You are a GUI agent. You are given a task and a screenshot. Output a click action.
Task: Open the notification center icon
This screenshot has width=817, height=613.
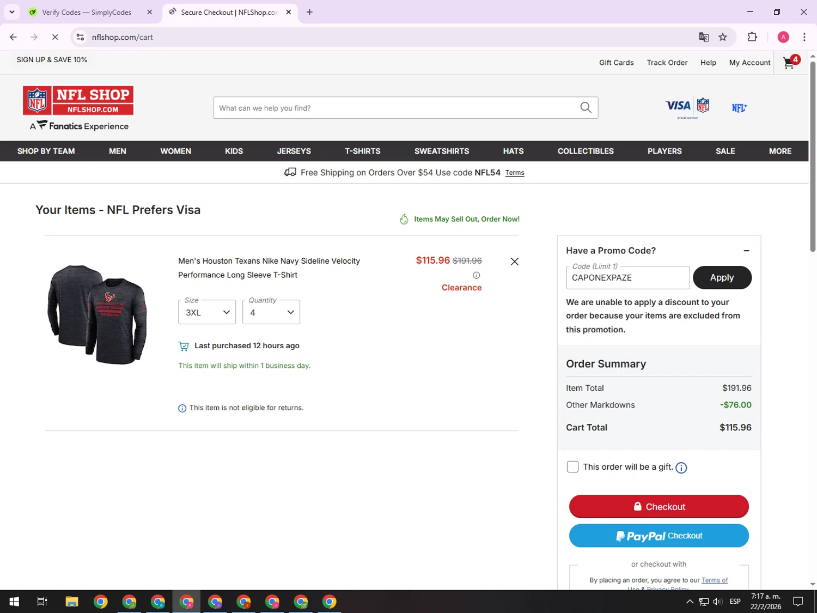[798, 602]
